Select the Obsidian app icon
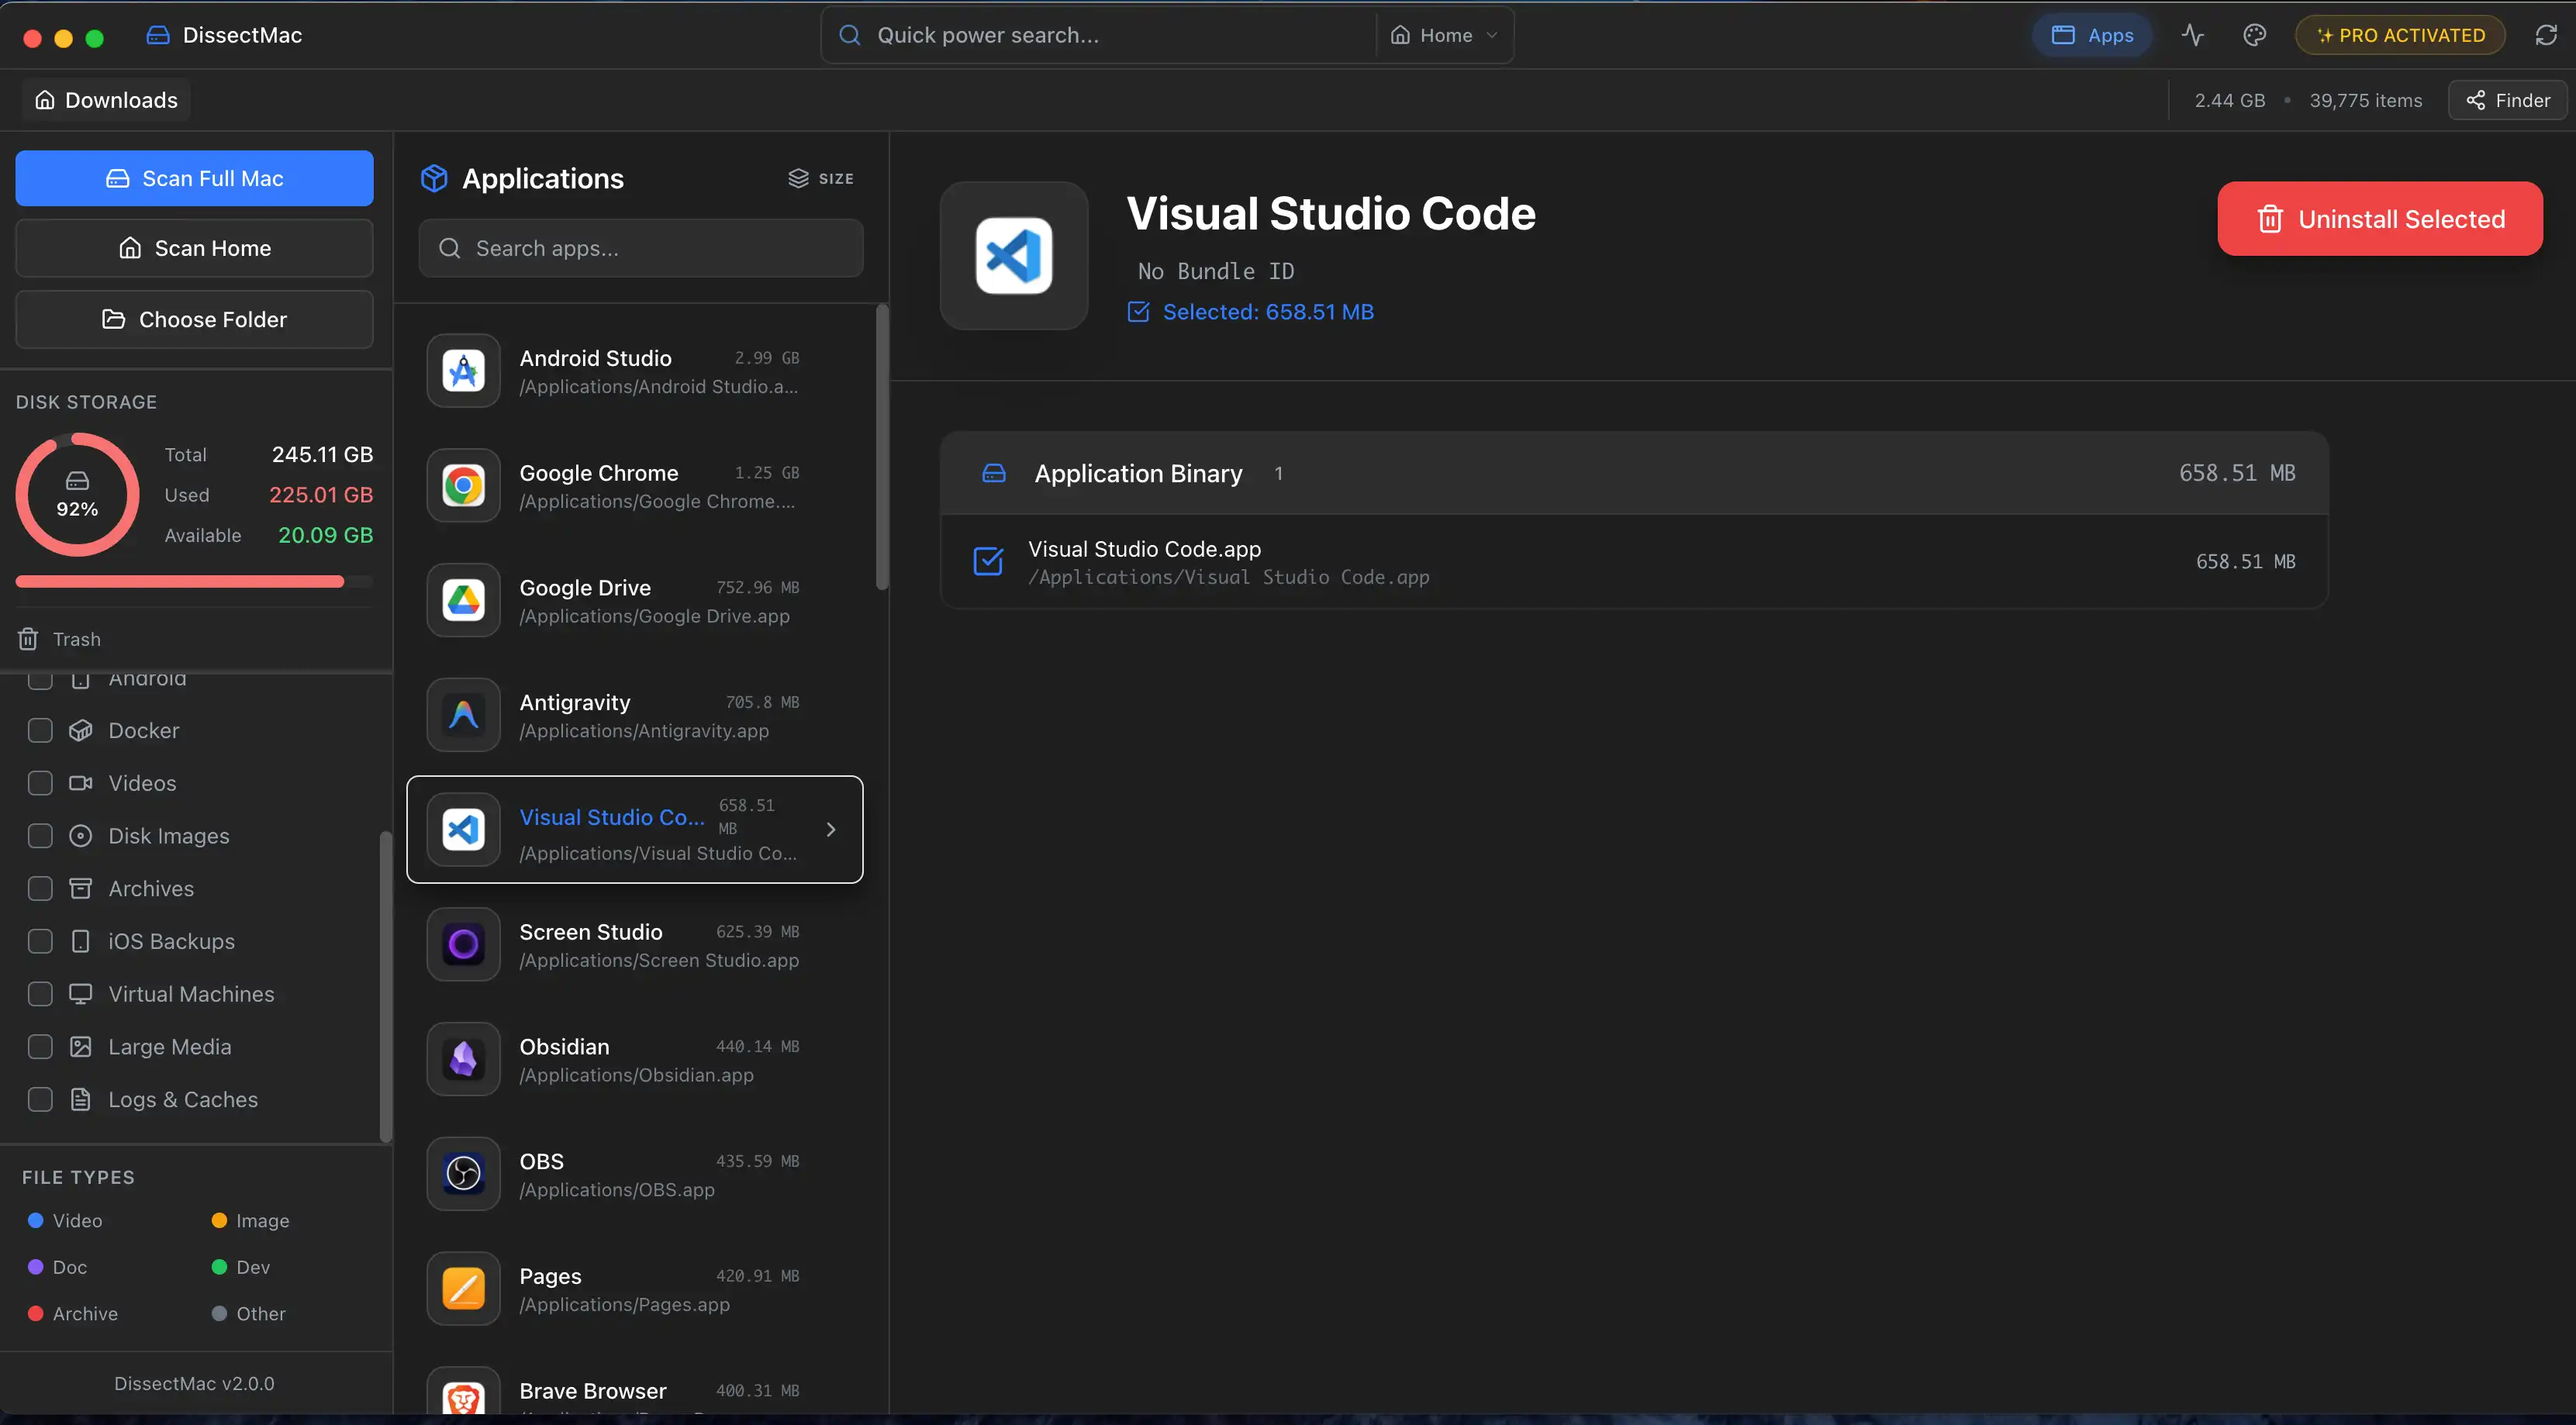Viewport: 2576px width, 1425px height. tap(463, 1059)
